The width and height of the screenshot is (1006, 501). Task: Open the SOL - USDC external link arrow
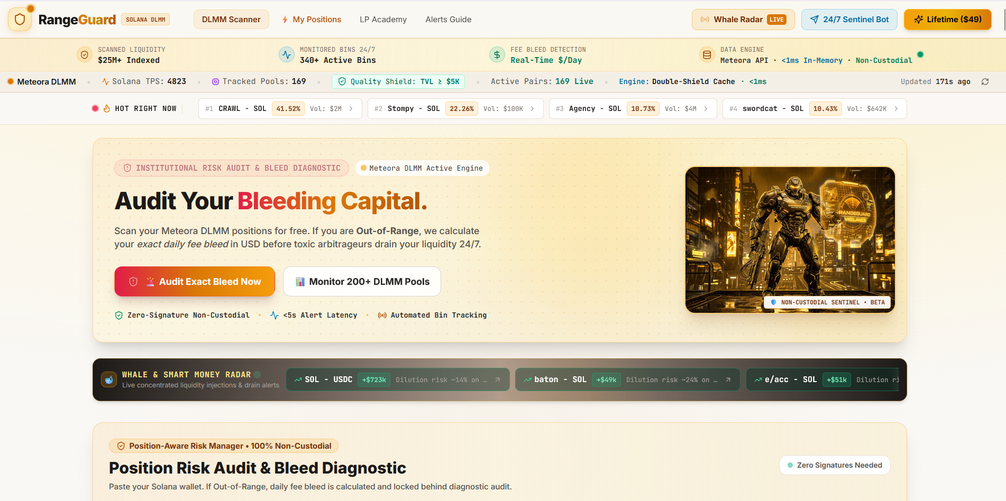pyautogui.click(x=497, y=379)
